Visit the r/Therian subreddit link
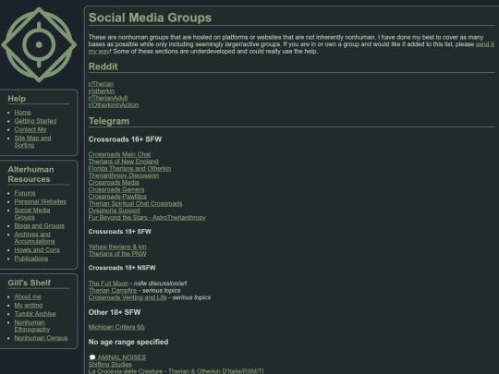Screen dimensions: 499x374 [101, 84]
